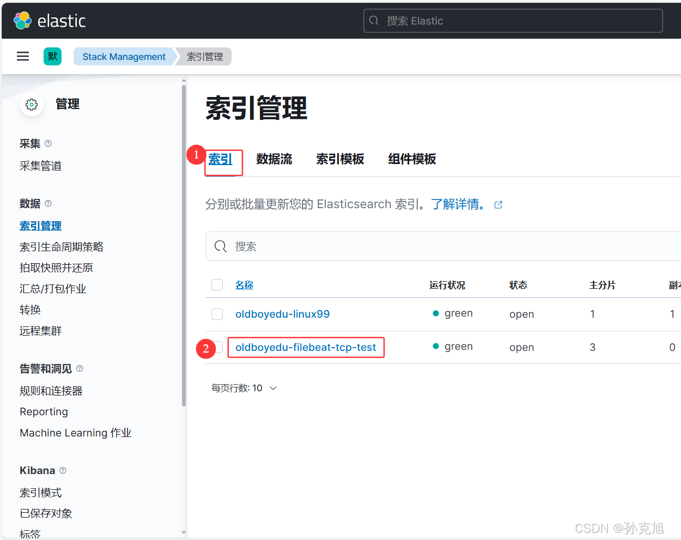Screen dimensions: 681x540
Task: Open Machine Learning 作业 in sidebar
Action: click(x=76, y=433)
